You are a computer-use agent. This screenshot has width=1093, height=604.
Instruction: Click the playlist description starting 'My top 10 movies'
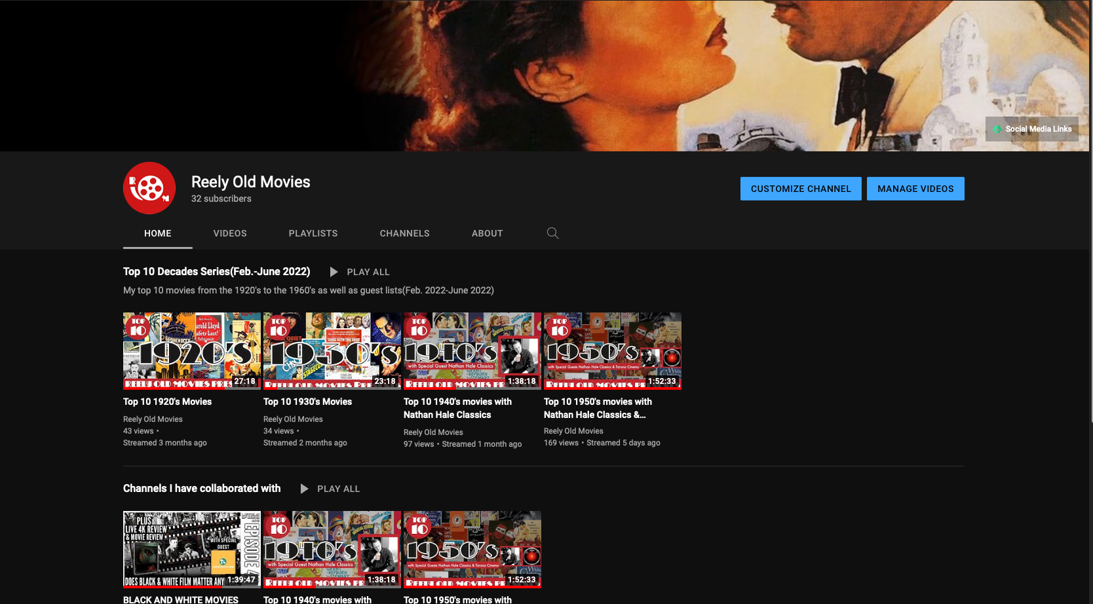(309, 290)
